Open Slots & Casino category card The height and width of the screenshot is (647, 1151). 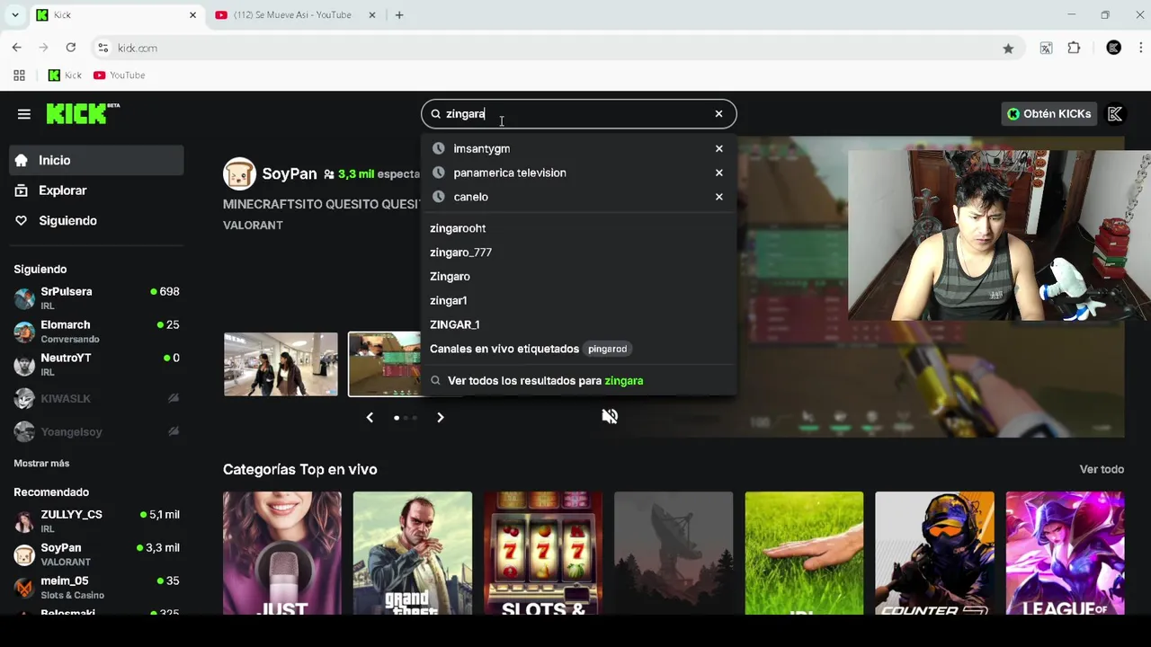(x=543, y=553)
